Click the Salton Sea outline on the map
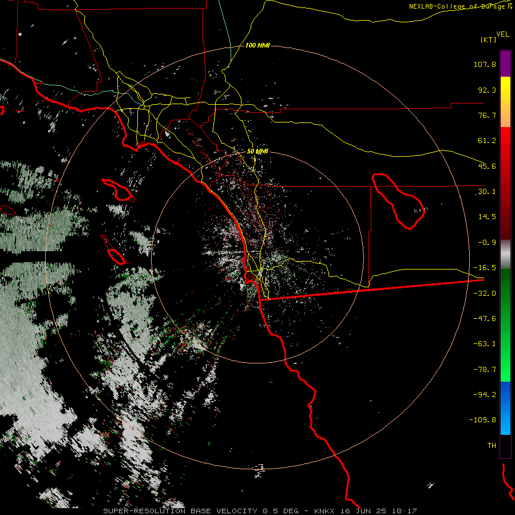Viewport: 515px width, 515px height. click(398, 201)
